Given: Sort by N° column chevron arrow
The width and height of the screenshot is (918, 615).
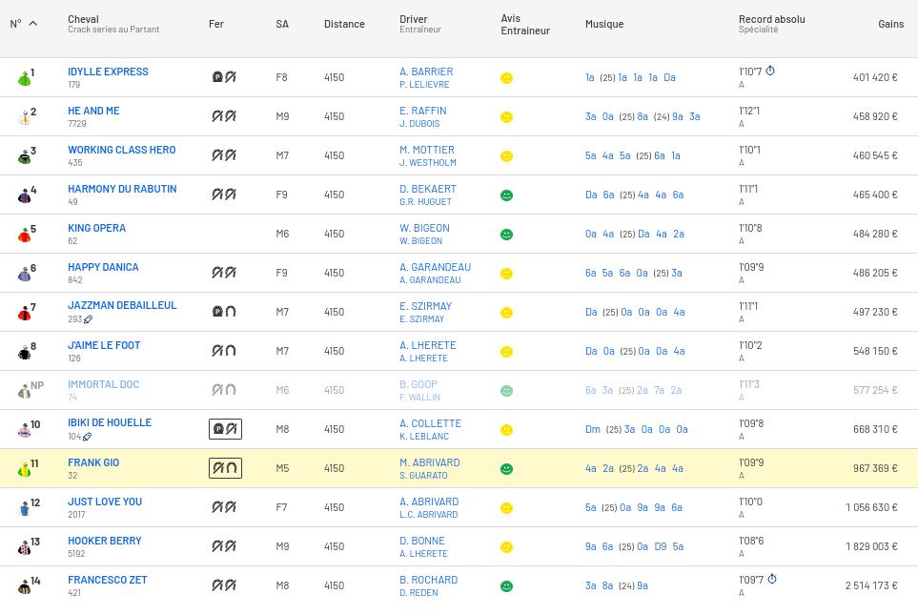Looking at the screenshot, I should (32, 24).
